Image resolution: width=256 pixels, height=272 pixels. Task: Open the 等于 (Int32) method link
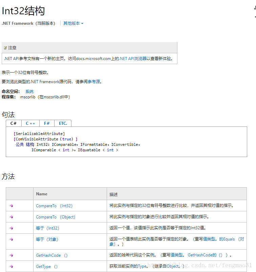47,228
